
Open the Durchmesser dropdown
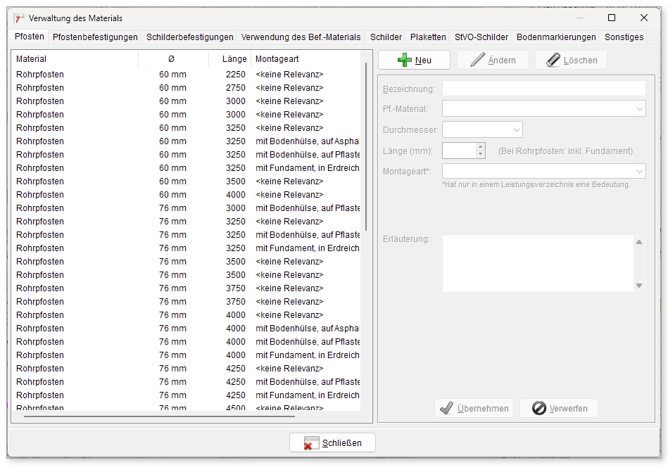(x=517, y=130)
